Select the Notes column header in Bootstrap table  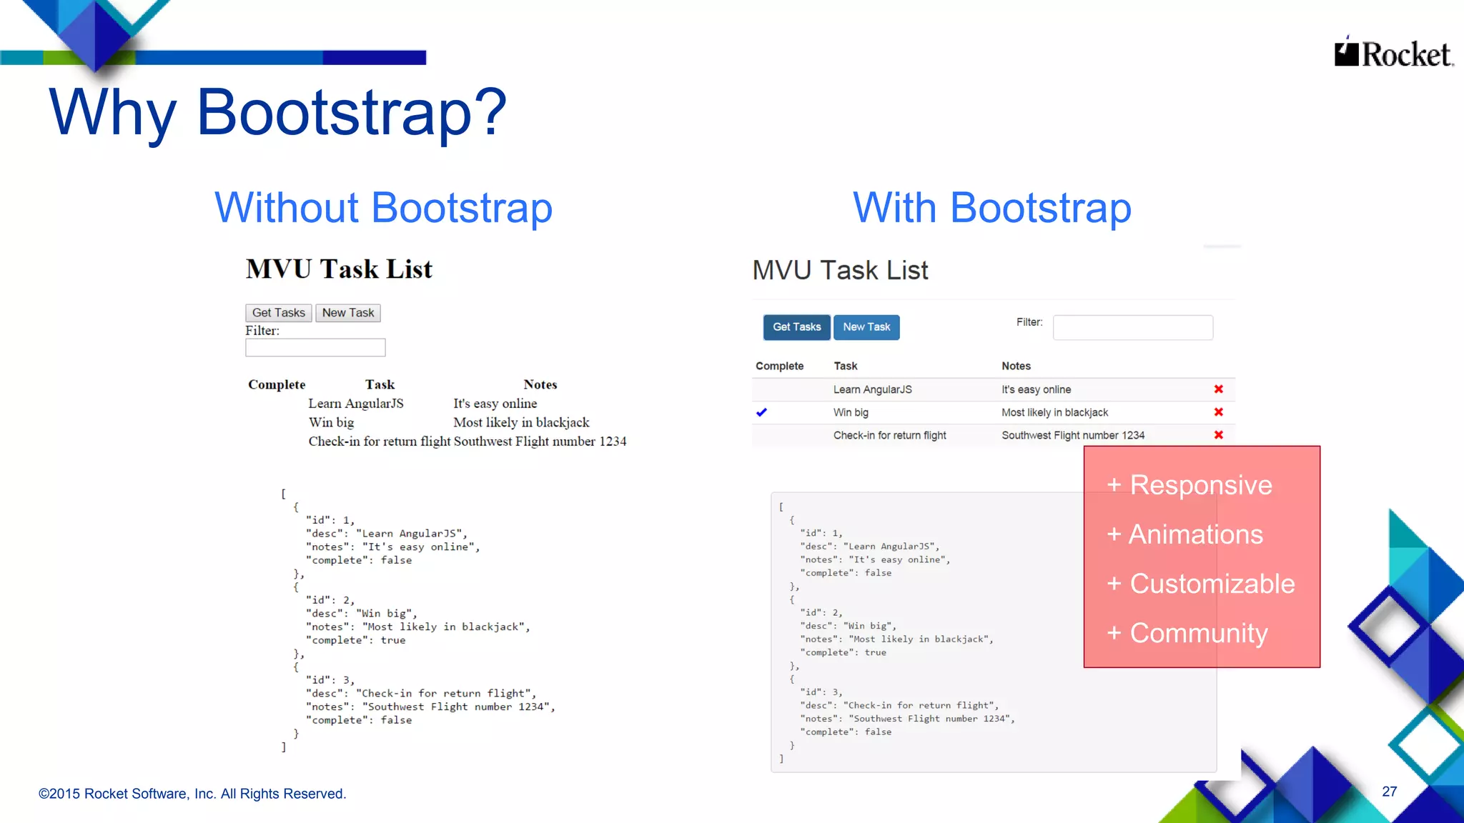pyautogui.click(x=1016, y=366)
